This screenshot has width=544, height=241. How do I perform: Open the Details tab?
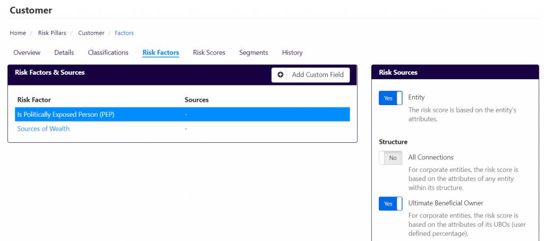pos(64,53)
